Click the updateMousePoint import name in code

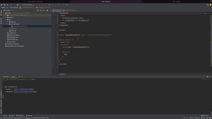(73, 35)
